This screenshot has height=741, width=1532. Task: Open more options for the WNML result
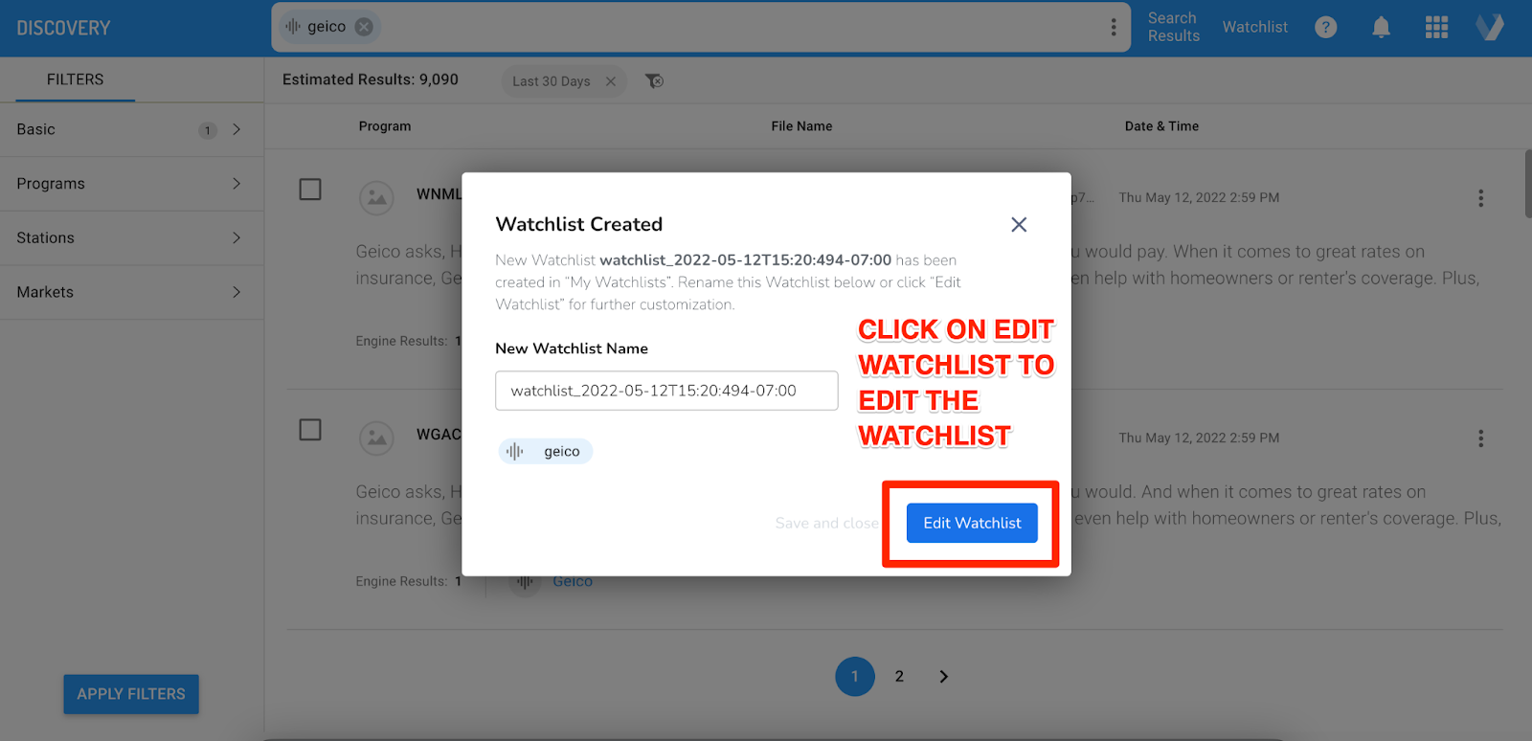(x=1480, y=198)
